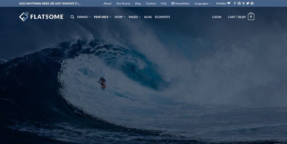This screenshot has height=144, width=287.
Task: Click the 'ADD ANYTHING HERE' top bar text
Action: pos(50,3)
